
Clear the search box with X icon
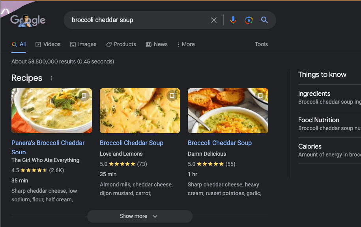tap(214, 20)
